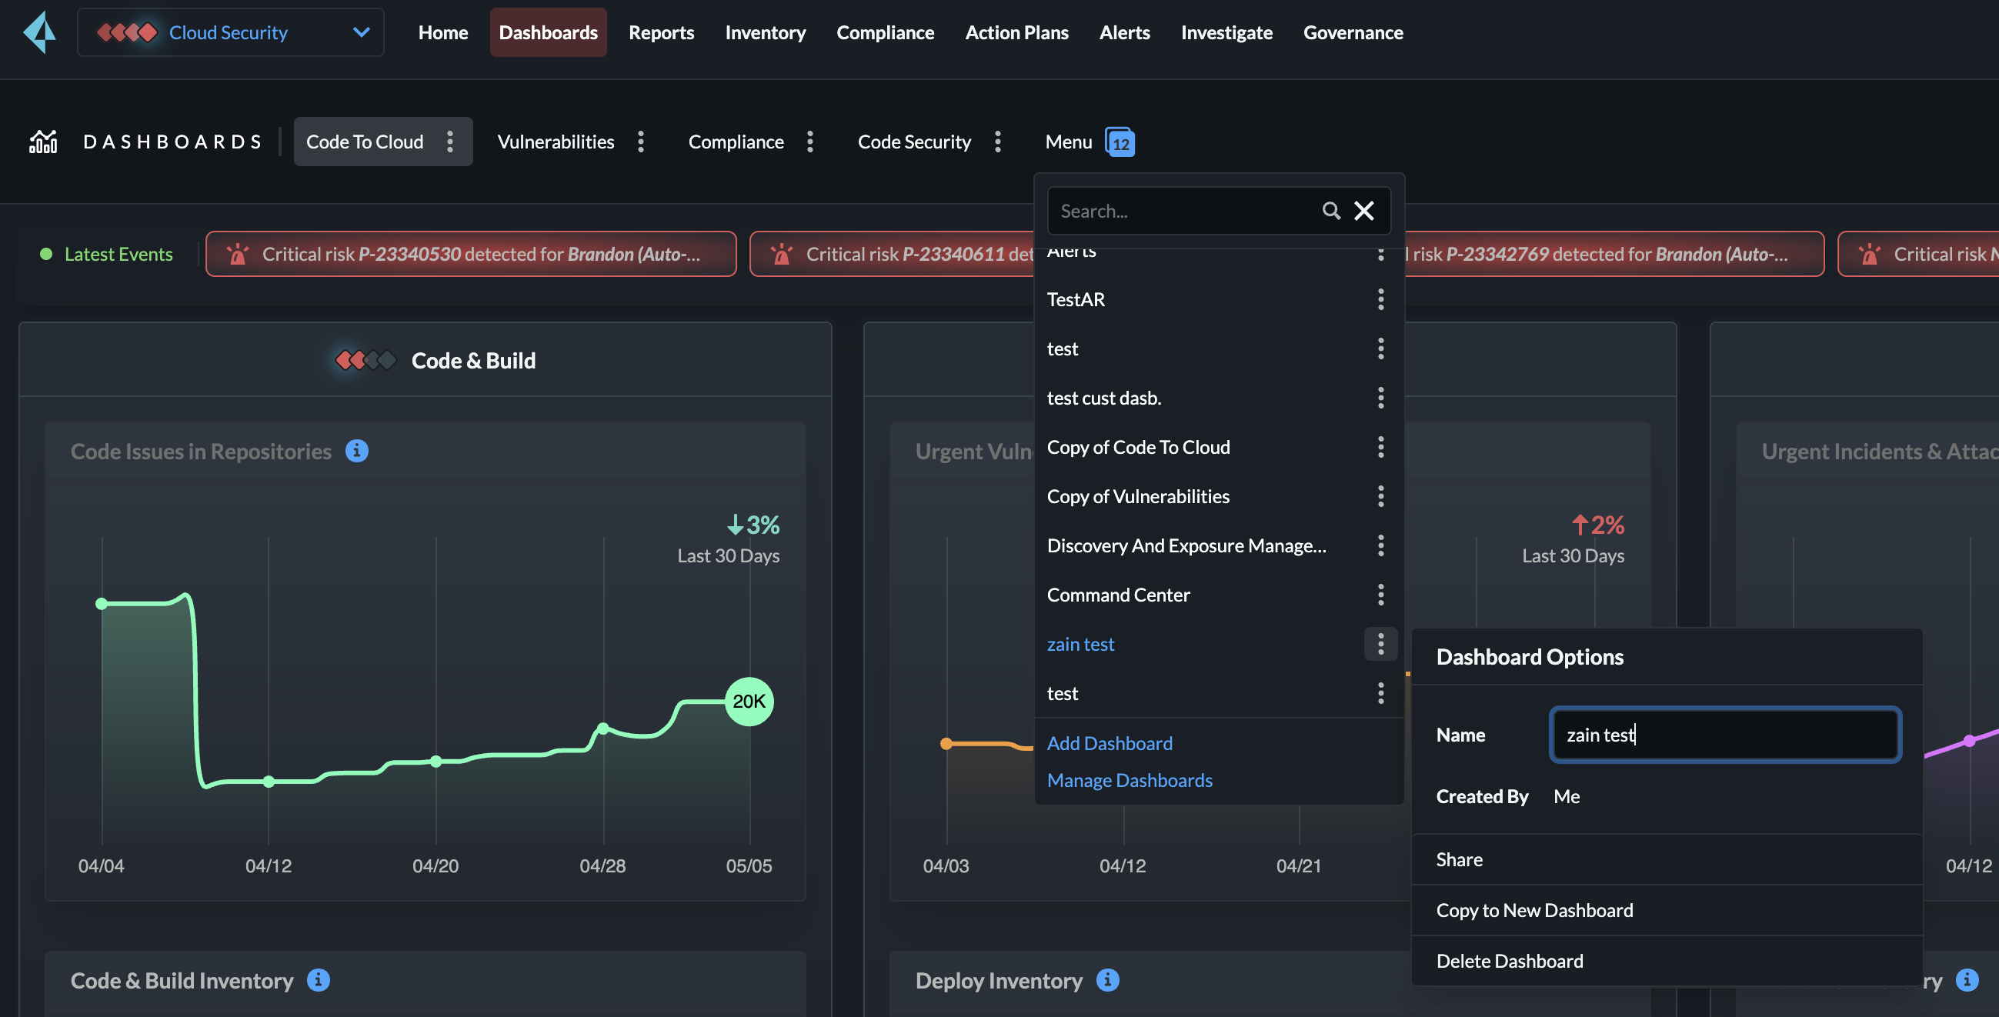Click the app logo in top-left corner

coord(40,32)
